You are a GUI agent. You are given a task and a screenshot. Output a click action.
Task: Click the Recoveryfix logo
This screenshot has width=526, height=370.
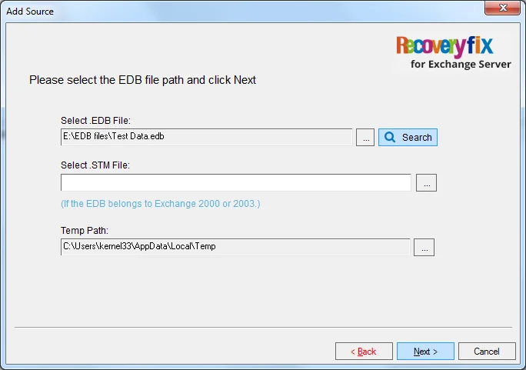tap(444, 46)
